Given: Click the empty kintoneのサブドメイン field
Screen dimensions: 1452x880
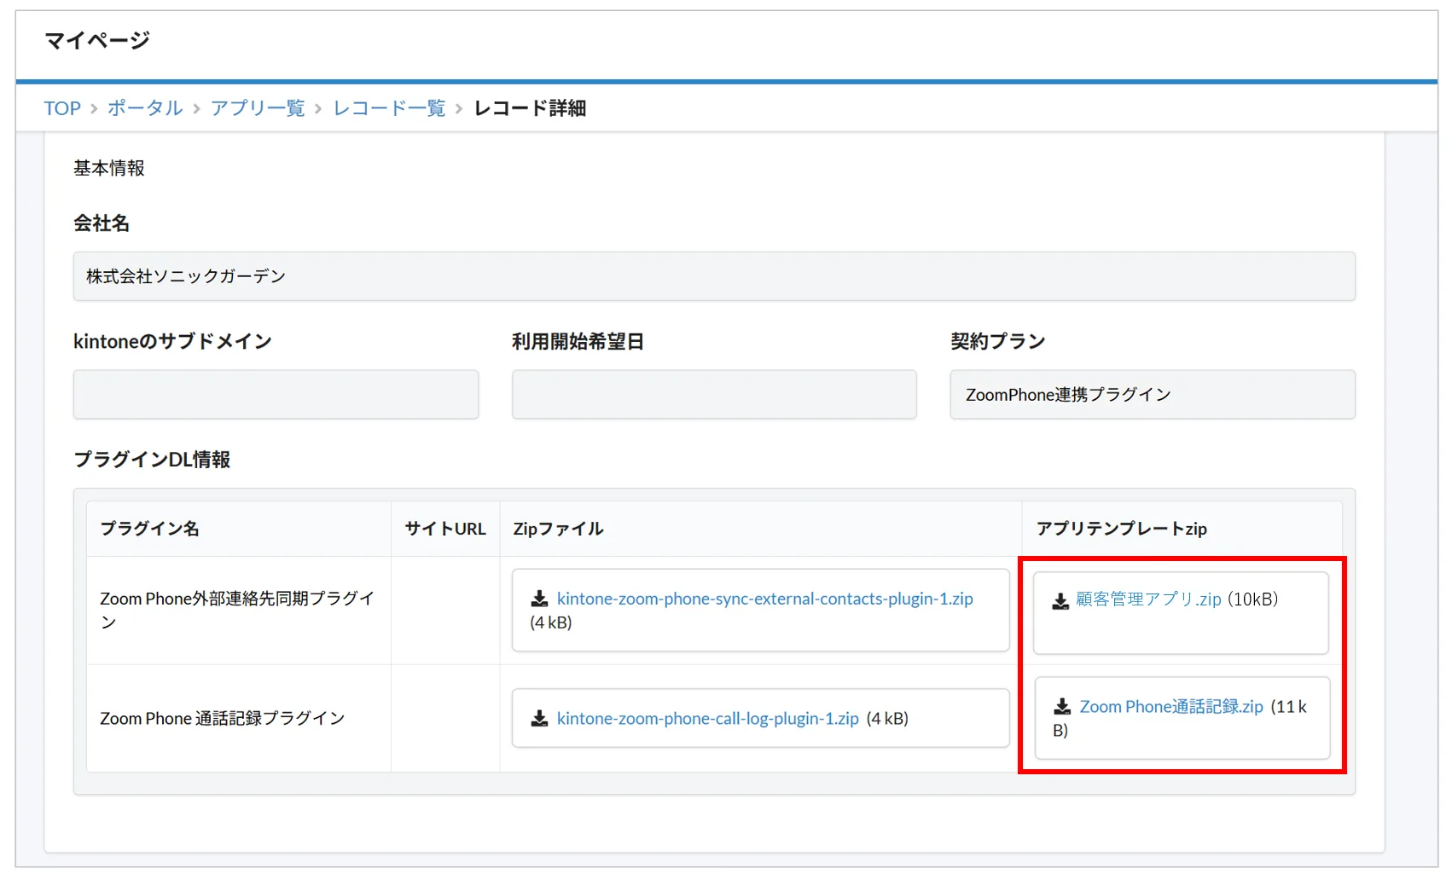Looking at the screenshot, I should pyautogui.click(x=276, y=395).
